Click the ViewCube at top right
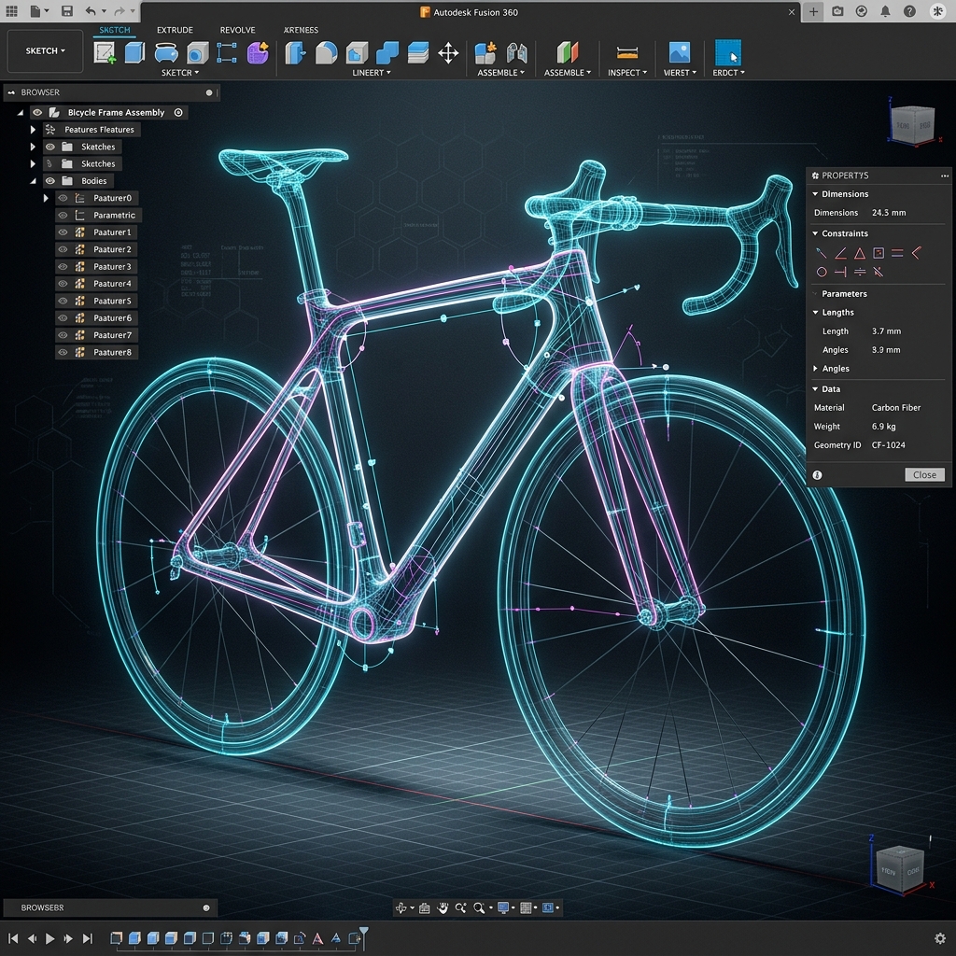 pos(913,124)
